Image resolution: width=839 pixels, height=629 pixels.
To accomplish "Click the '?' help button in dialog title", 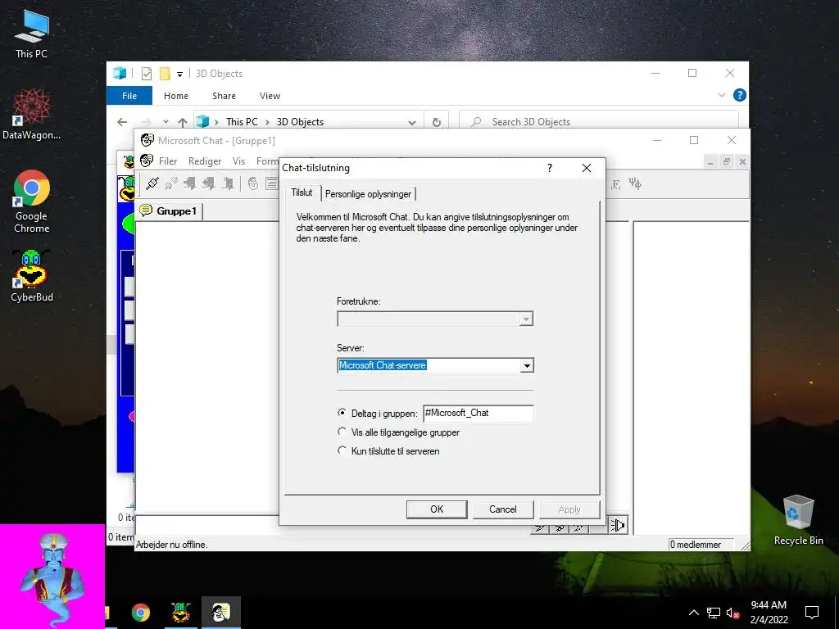I will [x=550, y=168].
